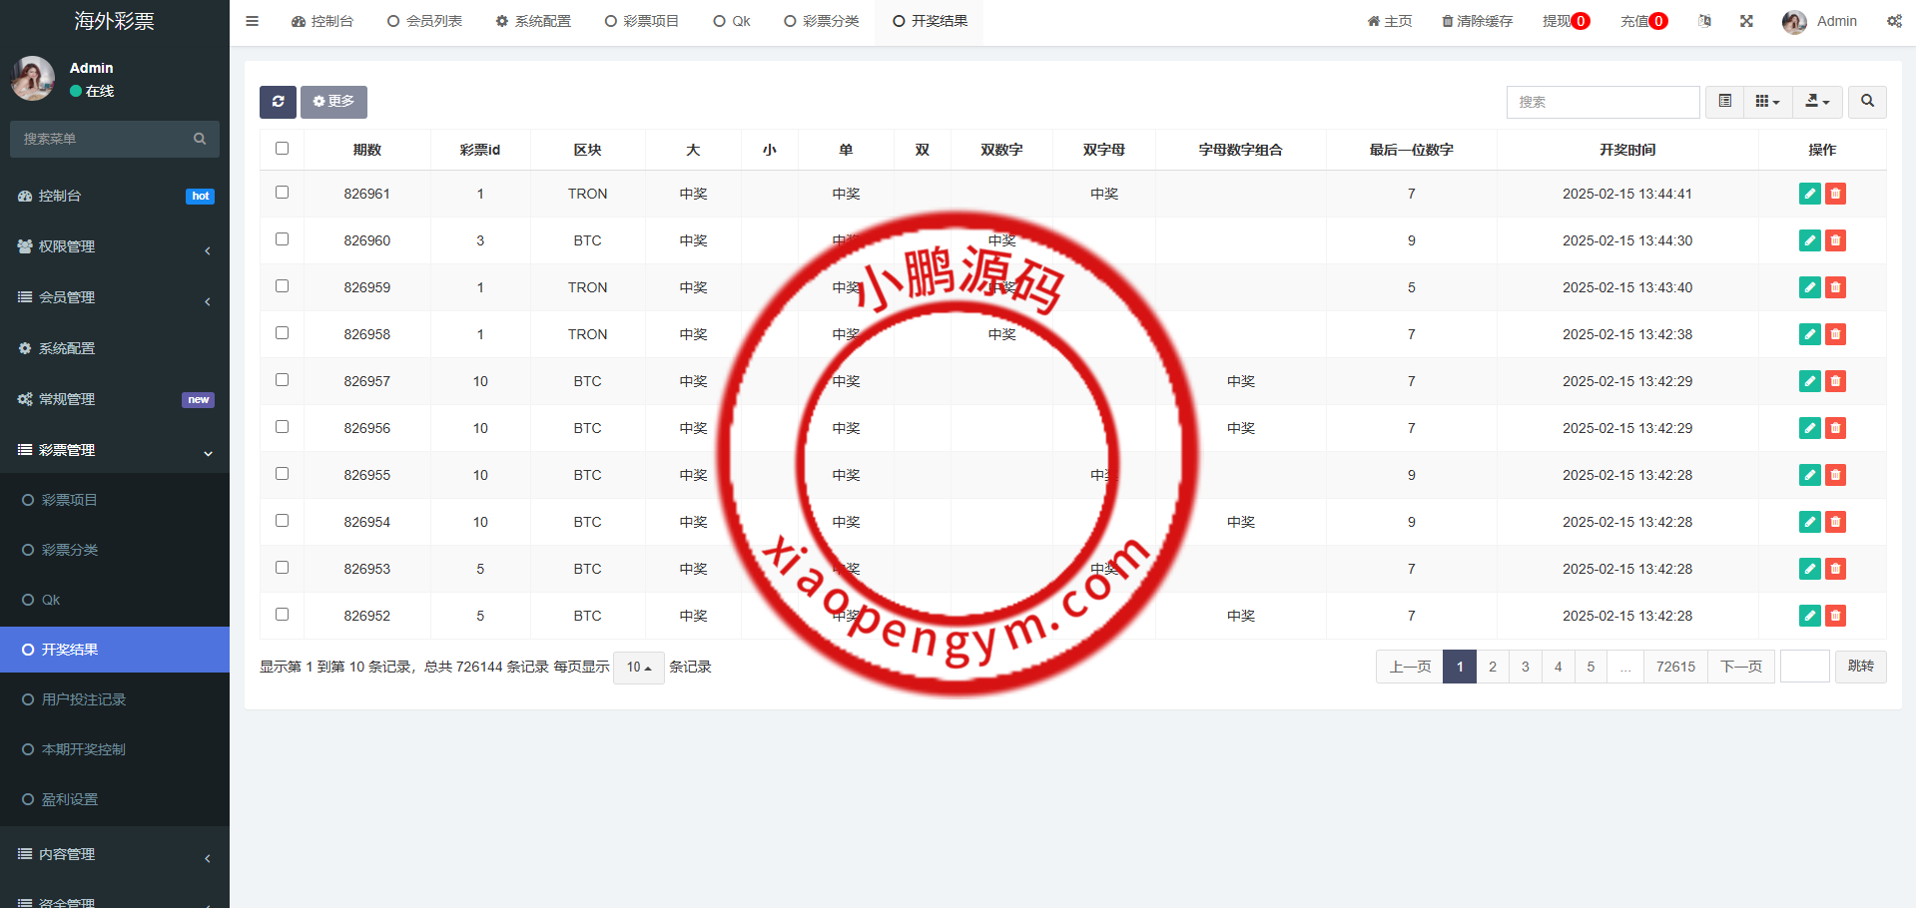The image size is (1916, 908).
Task: Check the checkbox for row 826955
Action: coord(282,473)
